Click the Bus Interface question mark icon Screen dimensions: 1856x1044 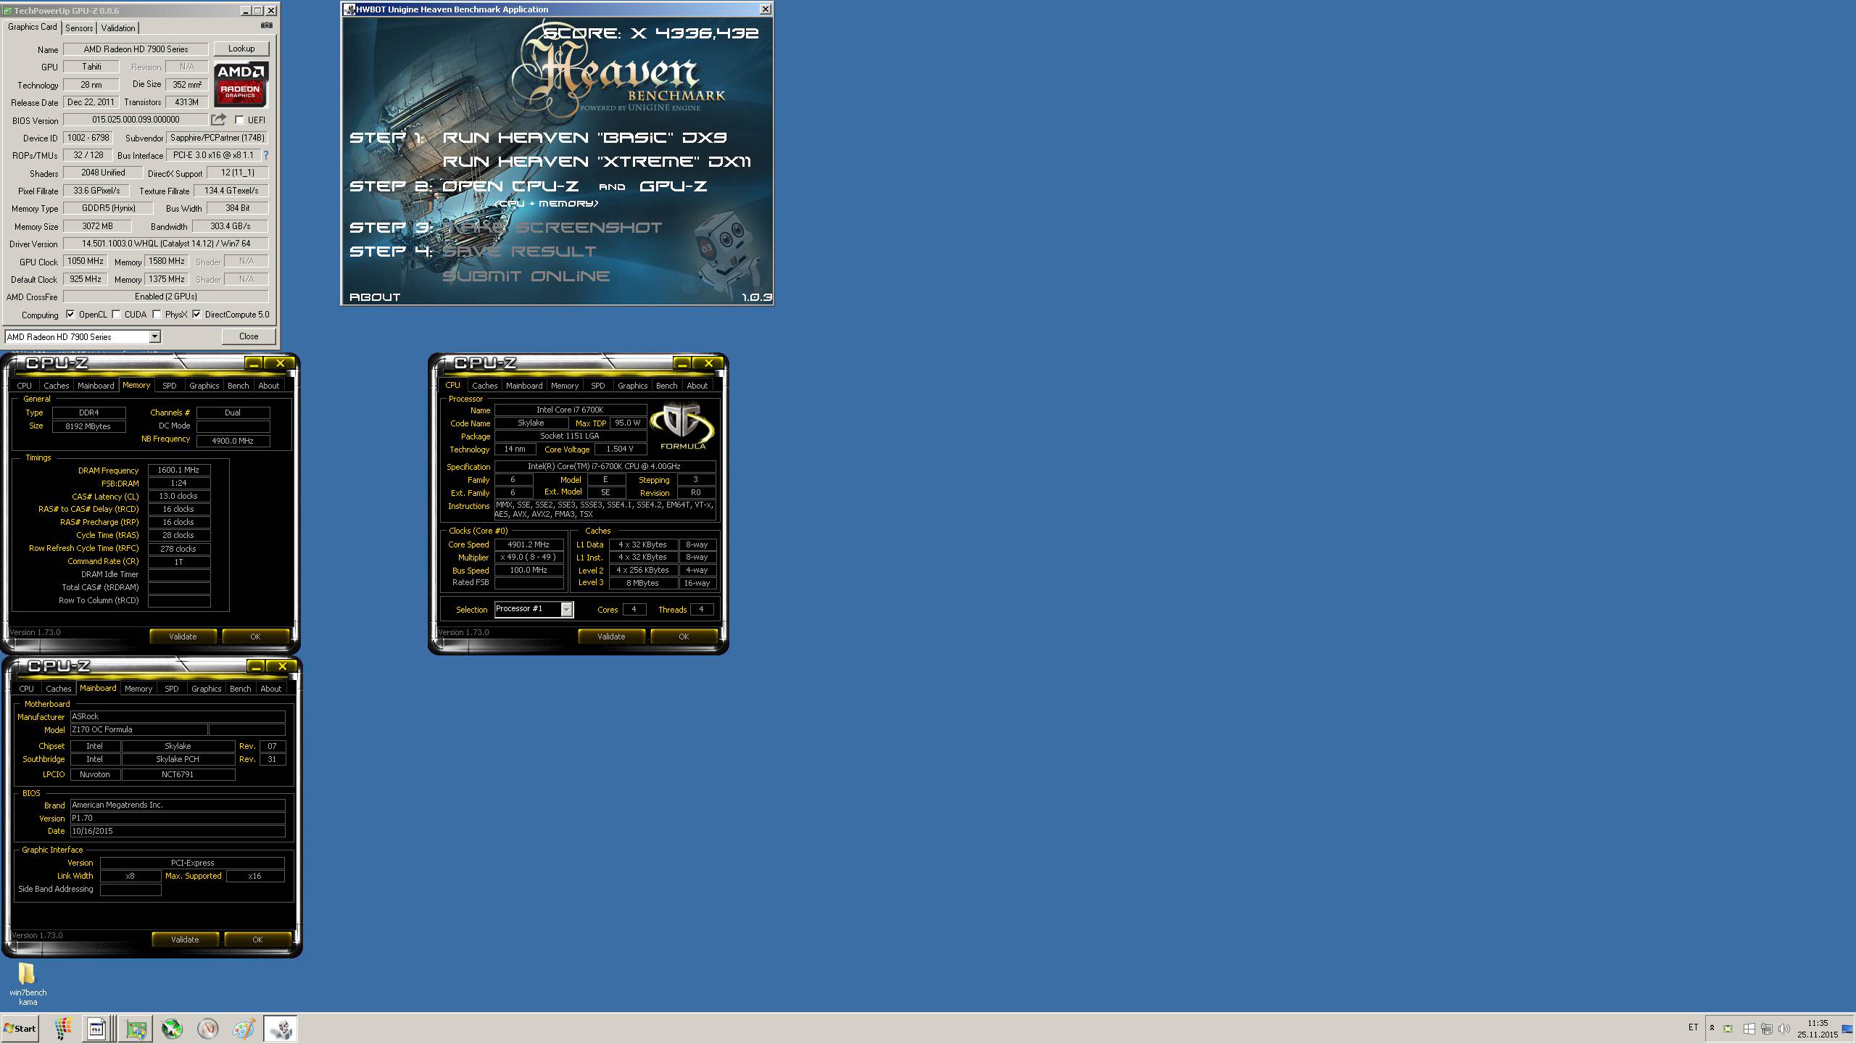(x=265, y=155)
